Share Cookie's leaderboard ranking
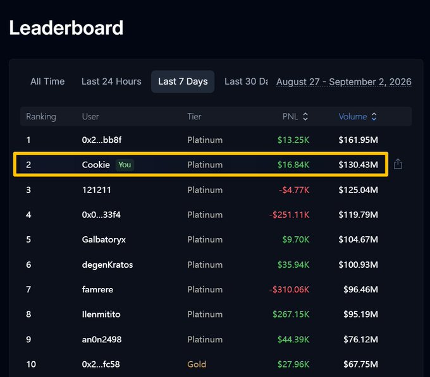430x377 pixels. [x=398, y=164]
